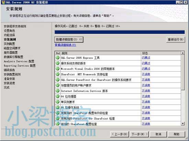Viewport: 189px width, 141px height.
Task: Click rule text 单实例要求
Action: click(68, 102)
